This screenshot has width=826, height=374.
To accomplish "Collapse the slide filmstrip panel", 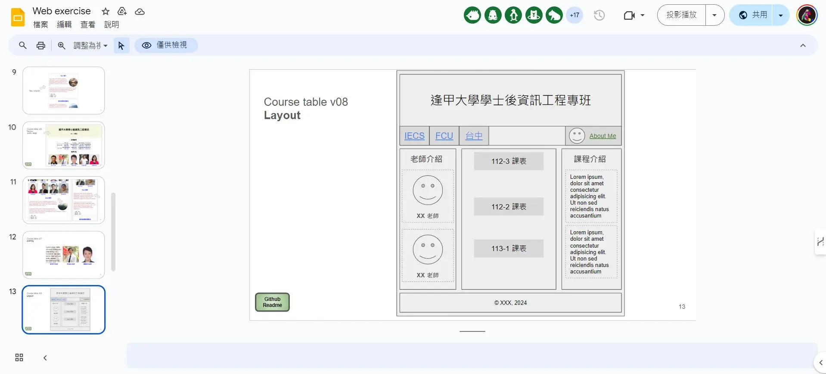I will pyautogui.click(x=45, y=358).
